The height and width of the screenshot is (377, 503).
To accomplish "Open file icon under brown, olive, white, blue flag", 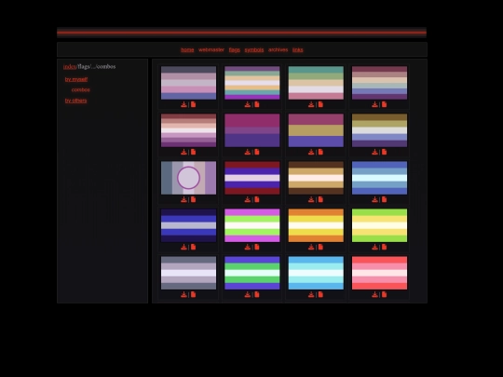I will pos(384,152).
